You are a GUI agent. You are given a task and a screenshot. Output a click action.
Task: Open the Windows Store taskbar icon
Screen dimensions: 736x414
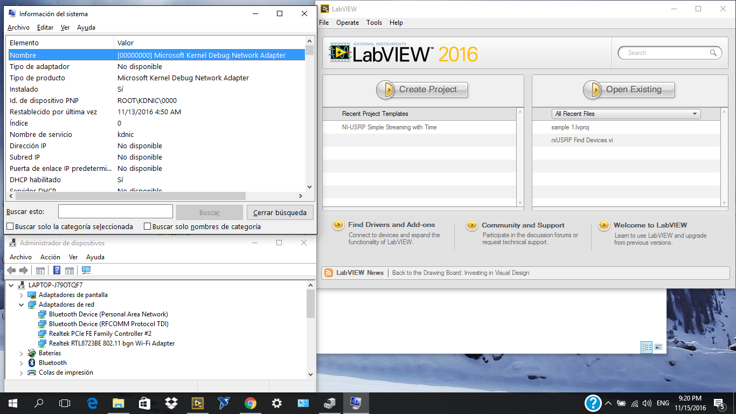144,403
